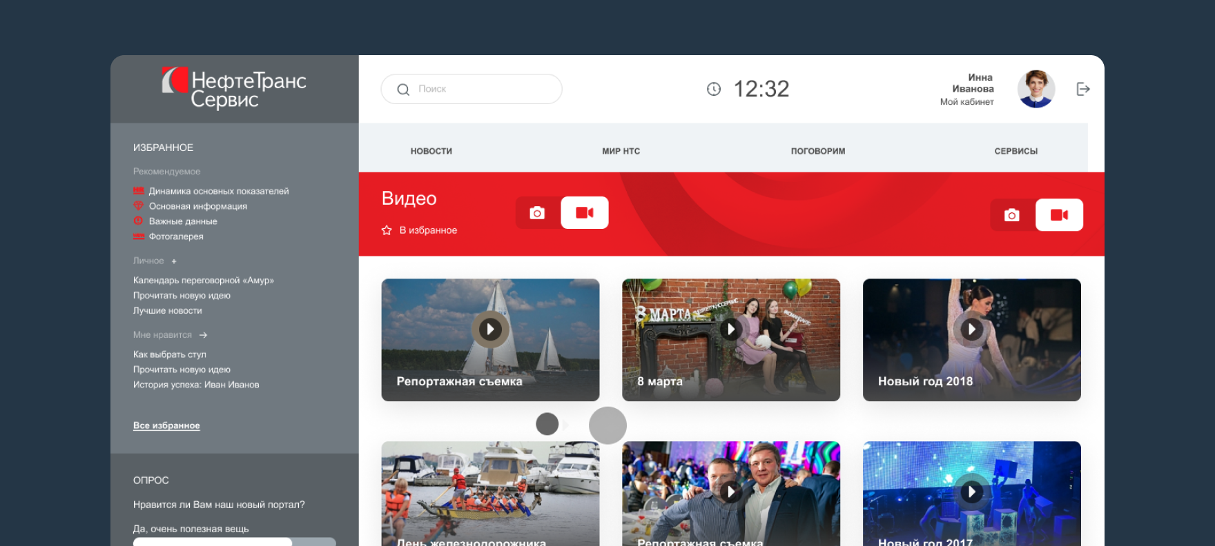
Task: Play the Новый год 2018 video
Action: pos(971,330)
